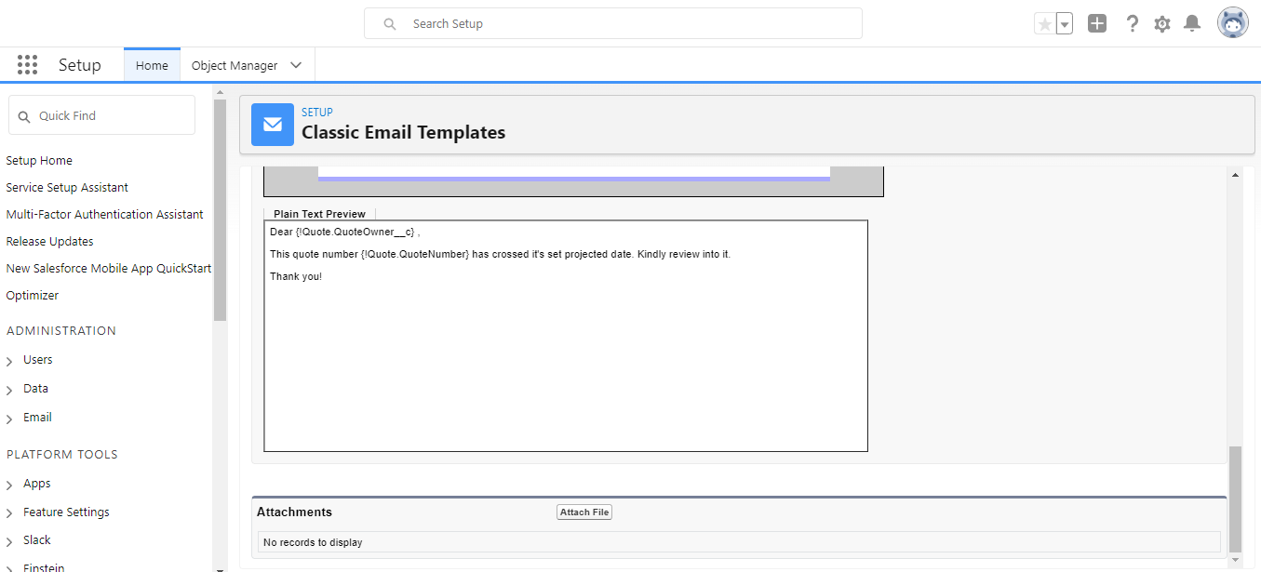Focus the Search Setup field
Screen dimensions: 1261x572
pyautogui.click(x=613, y=24)
